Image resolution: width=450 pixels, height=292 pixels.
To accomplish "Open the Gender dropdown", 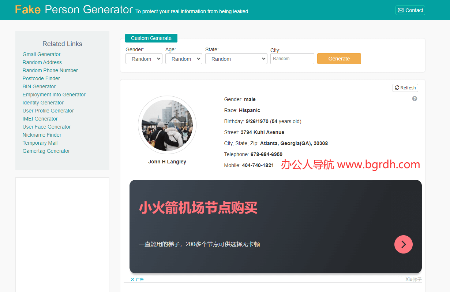I will [x=144, y=59].
